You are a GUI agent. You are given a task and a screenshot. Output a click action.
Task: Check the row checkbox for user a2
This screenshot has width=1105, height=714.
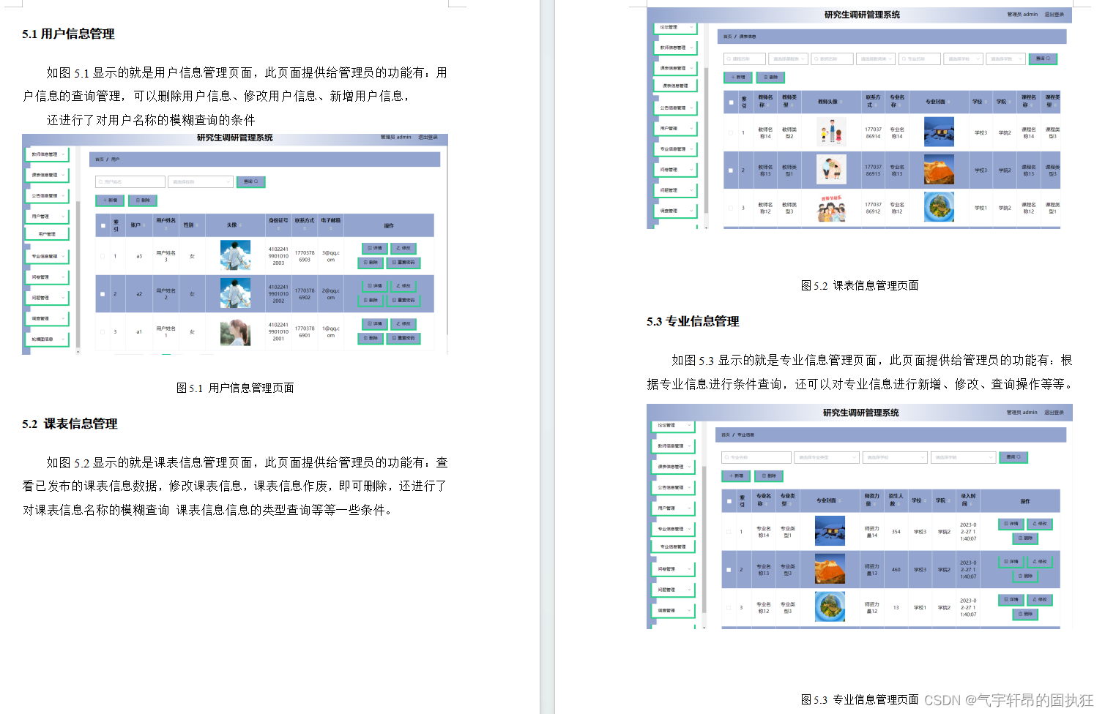coord(103,294)
